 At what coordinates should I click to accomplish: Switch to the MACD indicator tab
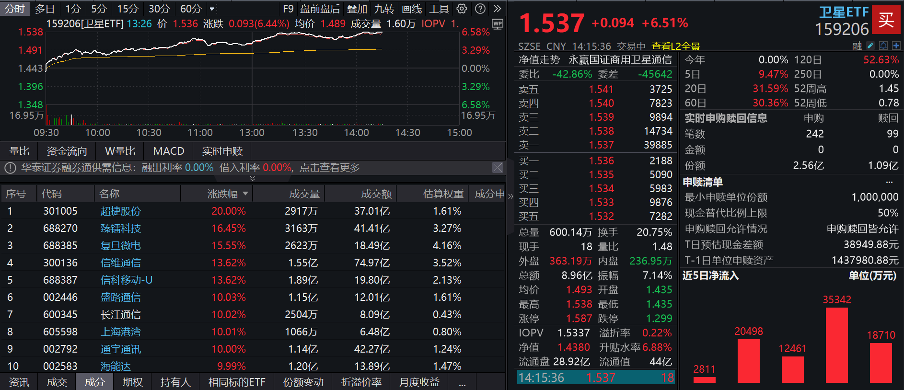pos(168,151)
